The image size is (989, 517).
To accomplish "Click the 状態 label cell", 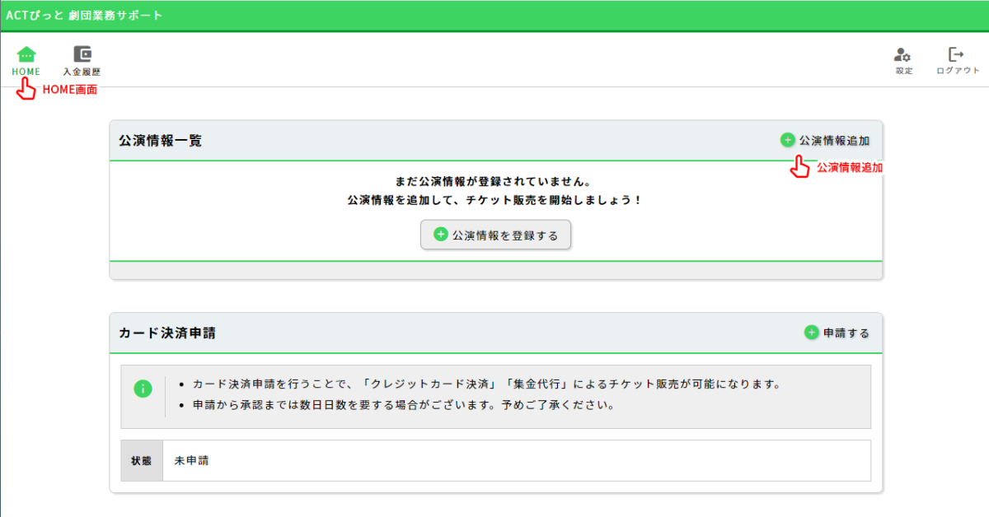I will tap(142, 461).
